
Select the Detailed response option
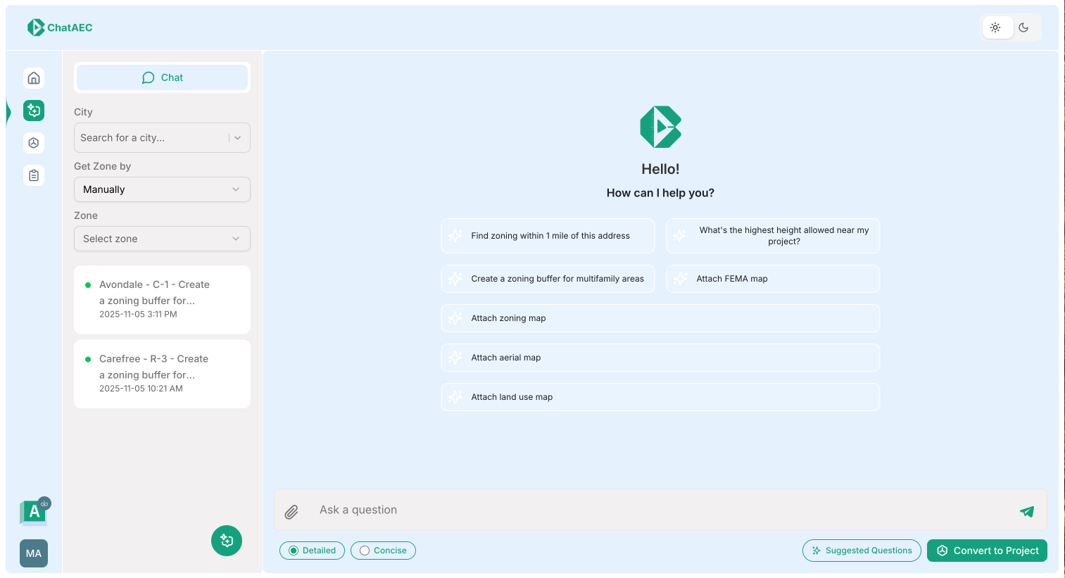pyautogui.click(x=312, y=550)
